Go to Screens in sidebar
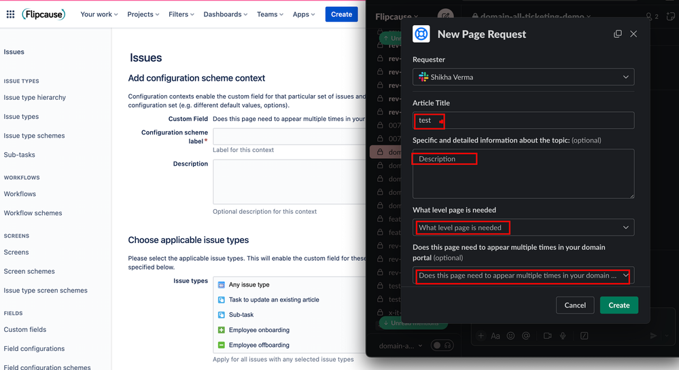The image size is (679, 370). click(x=16, y=252)
